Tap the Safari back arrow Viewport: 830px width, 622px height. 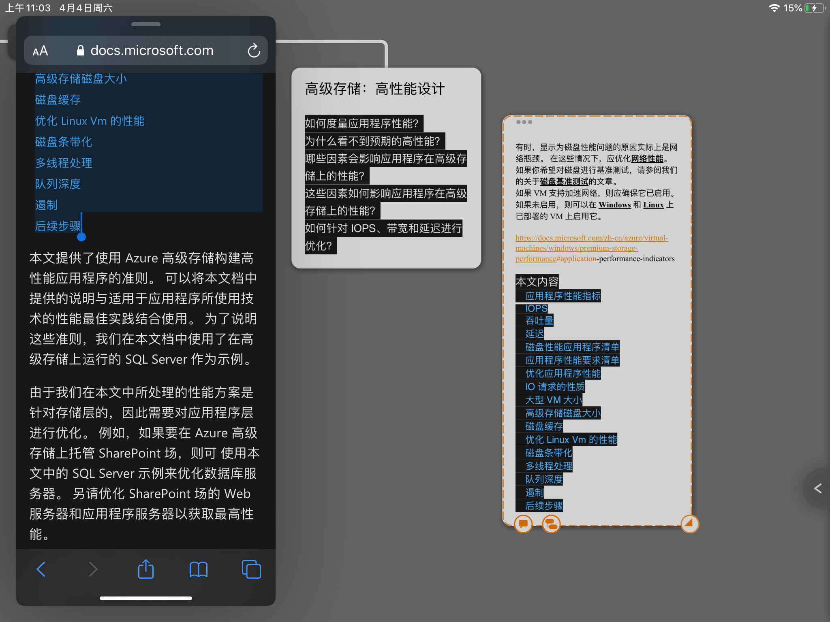coord(41,569)
